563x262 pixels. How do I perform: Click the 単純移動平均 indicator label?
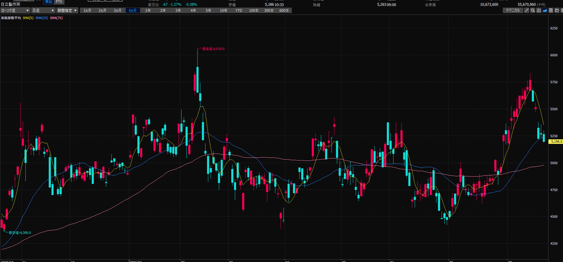11,17
